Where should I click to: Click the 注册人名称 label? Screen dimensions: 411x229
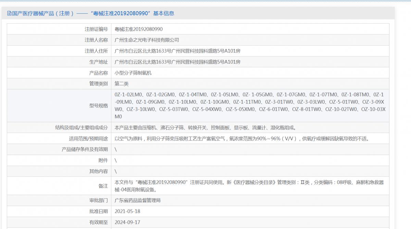[x=96, y=40]
